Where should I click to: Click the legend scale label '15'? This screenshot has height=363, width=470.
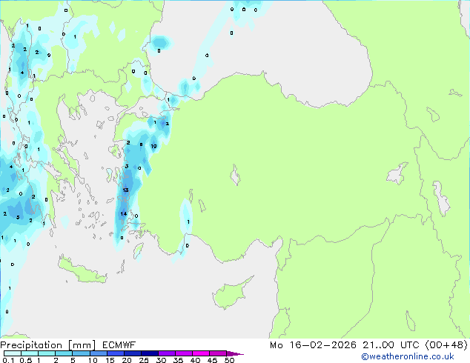[x=110, y=360]
